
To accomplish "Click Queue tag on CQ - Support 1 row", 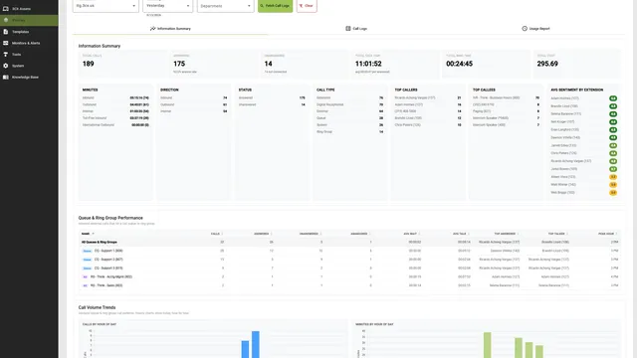I will click(87, 251).
